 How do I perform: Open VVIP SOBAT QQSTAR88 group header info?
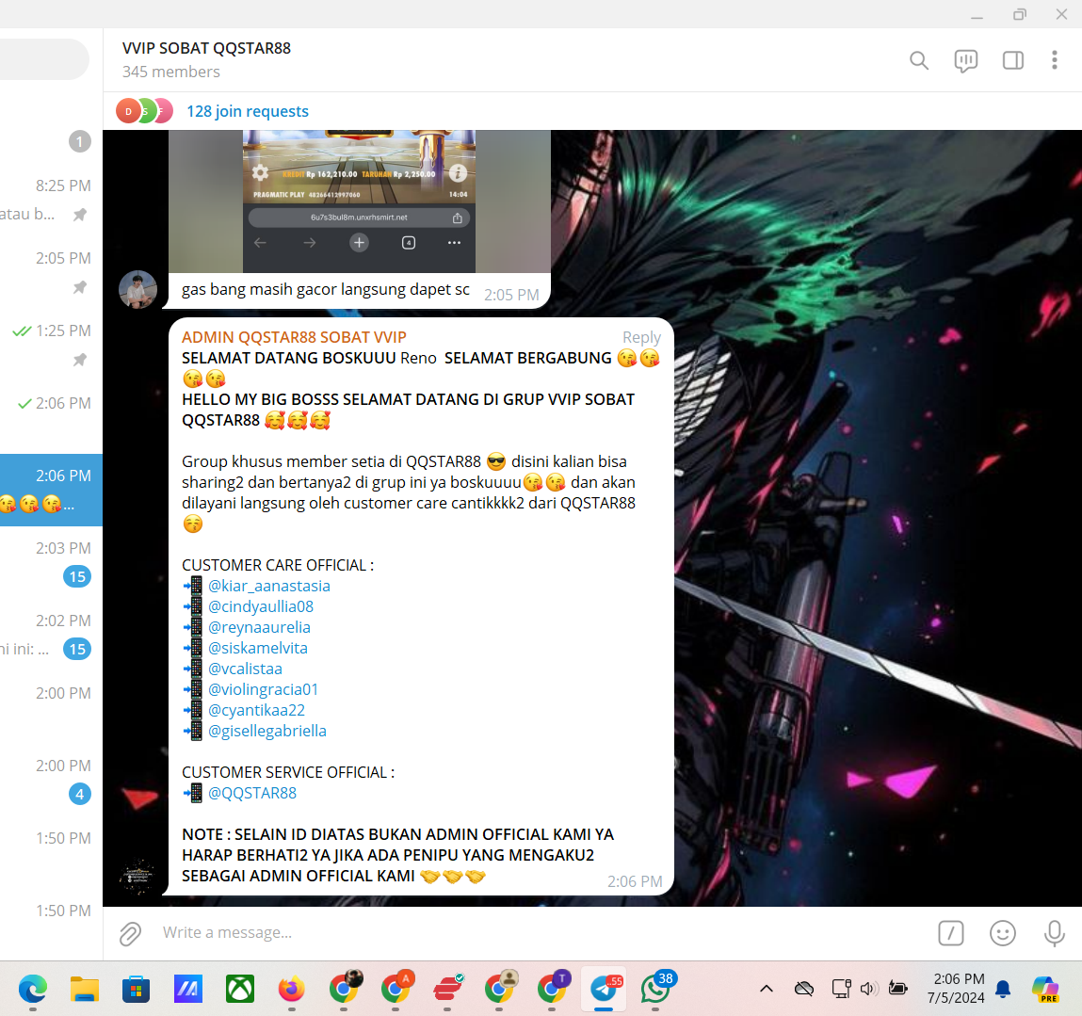coord(206,59)
